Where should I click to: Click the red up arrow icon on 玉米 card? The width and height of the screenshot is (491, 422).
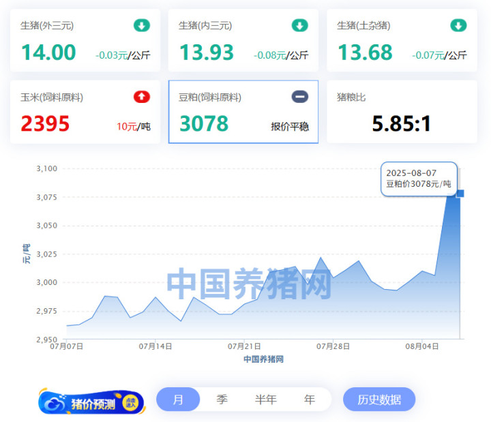tap(142, 97)
